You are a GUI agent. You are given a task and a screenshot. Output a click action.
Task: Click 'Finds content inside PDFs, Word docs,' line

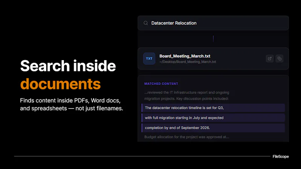click(70, 100)
